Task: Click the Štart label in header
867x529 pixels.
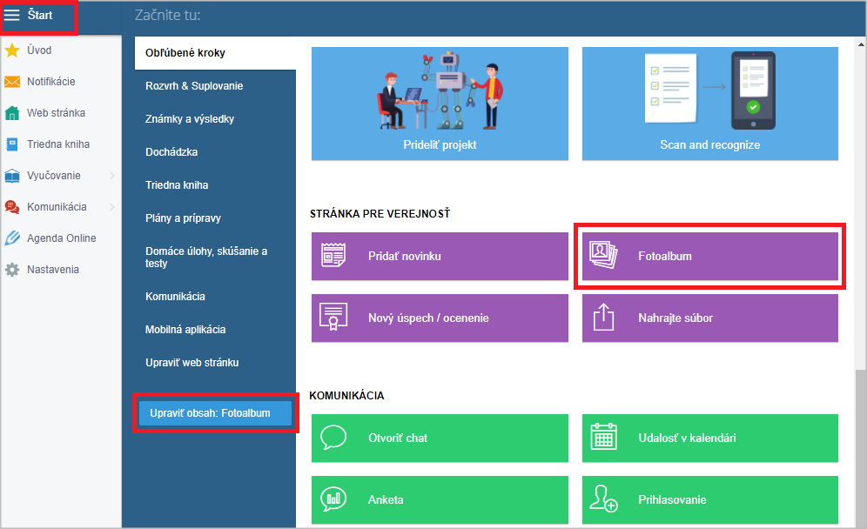Action: [x=40, y=15]
